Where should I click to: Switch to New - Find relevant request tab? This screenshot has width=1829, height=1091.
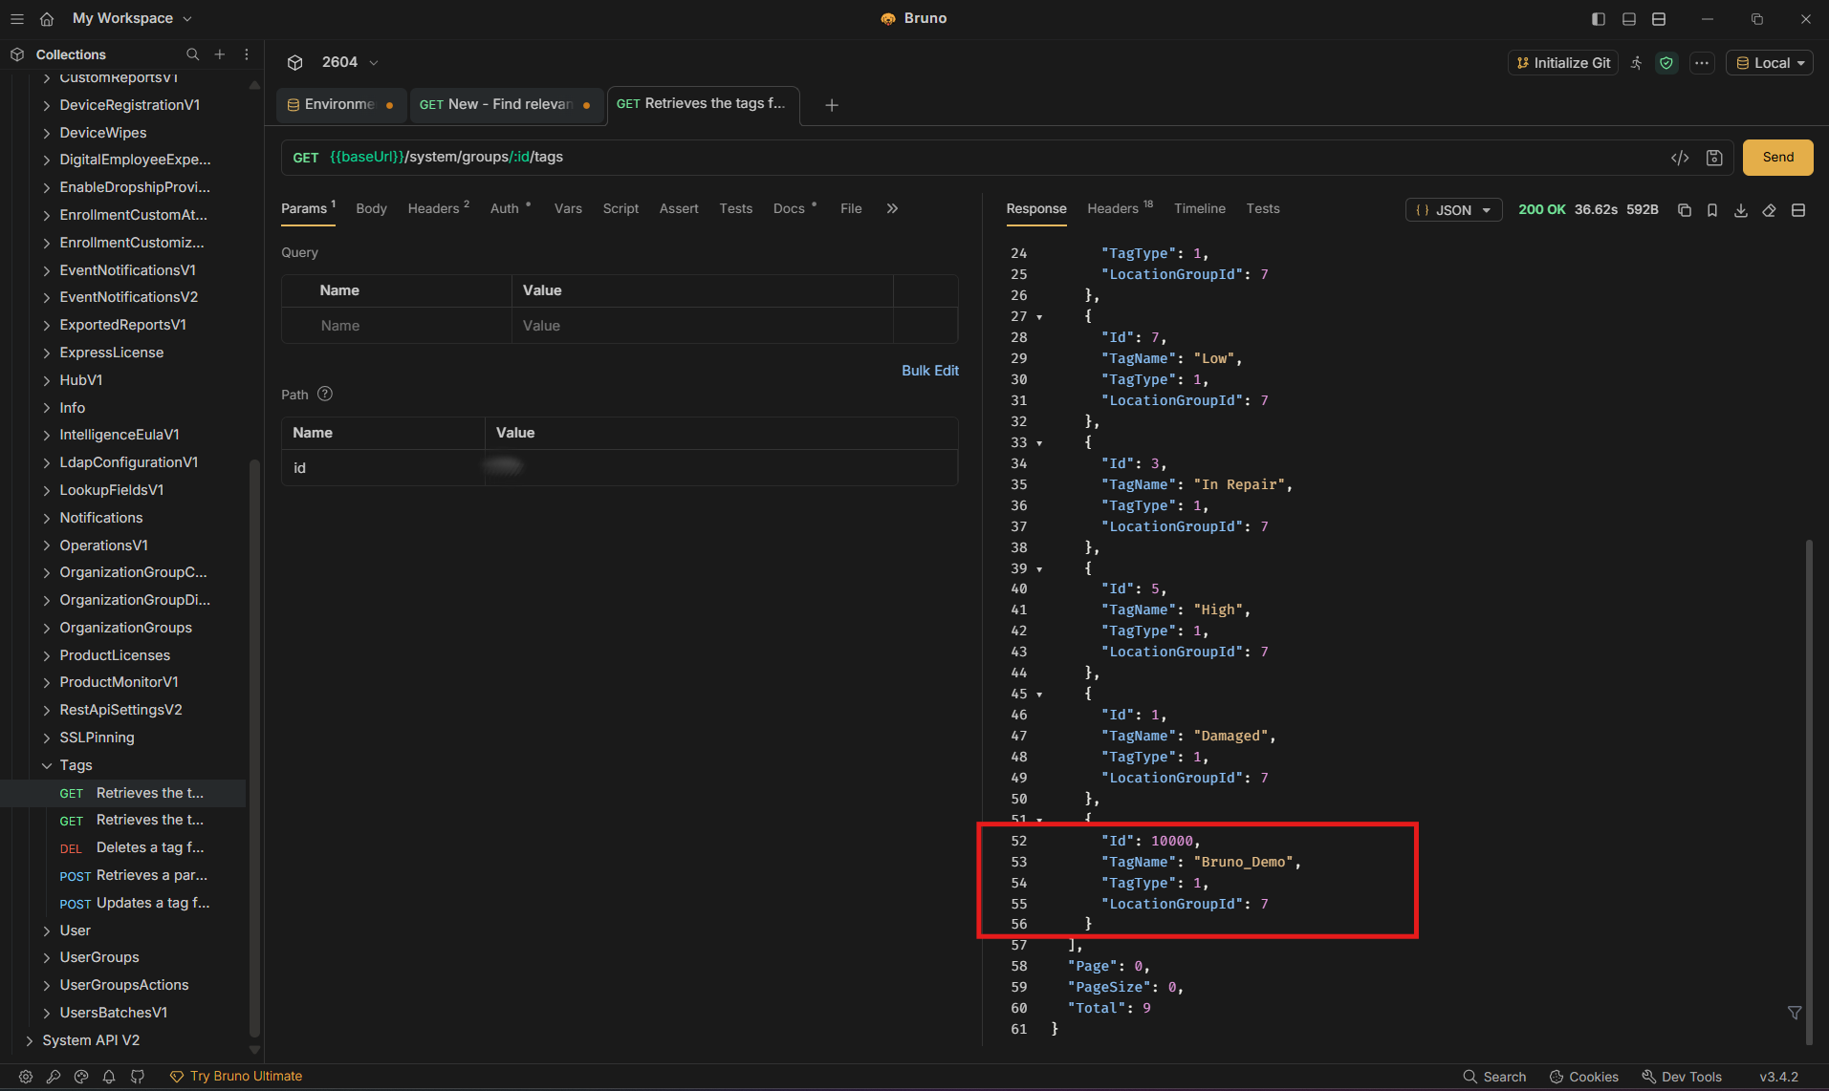pyautogui.click(x=506, y=104)
